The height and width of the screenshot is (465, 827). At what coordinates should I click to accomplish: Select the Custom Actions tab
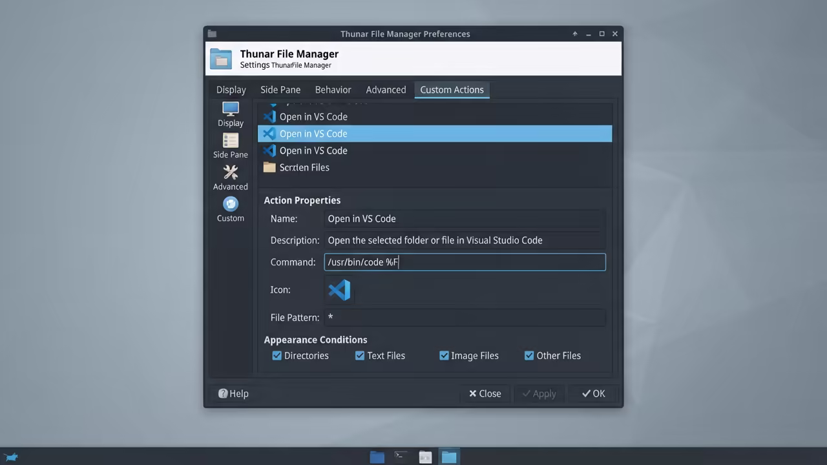pos(452,90)
